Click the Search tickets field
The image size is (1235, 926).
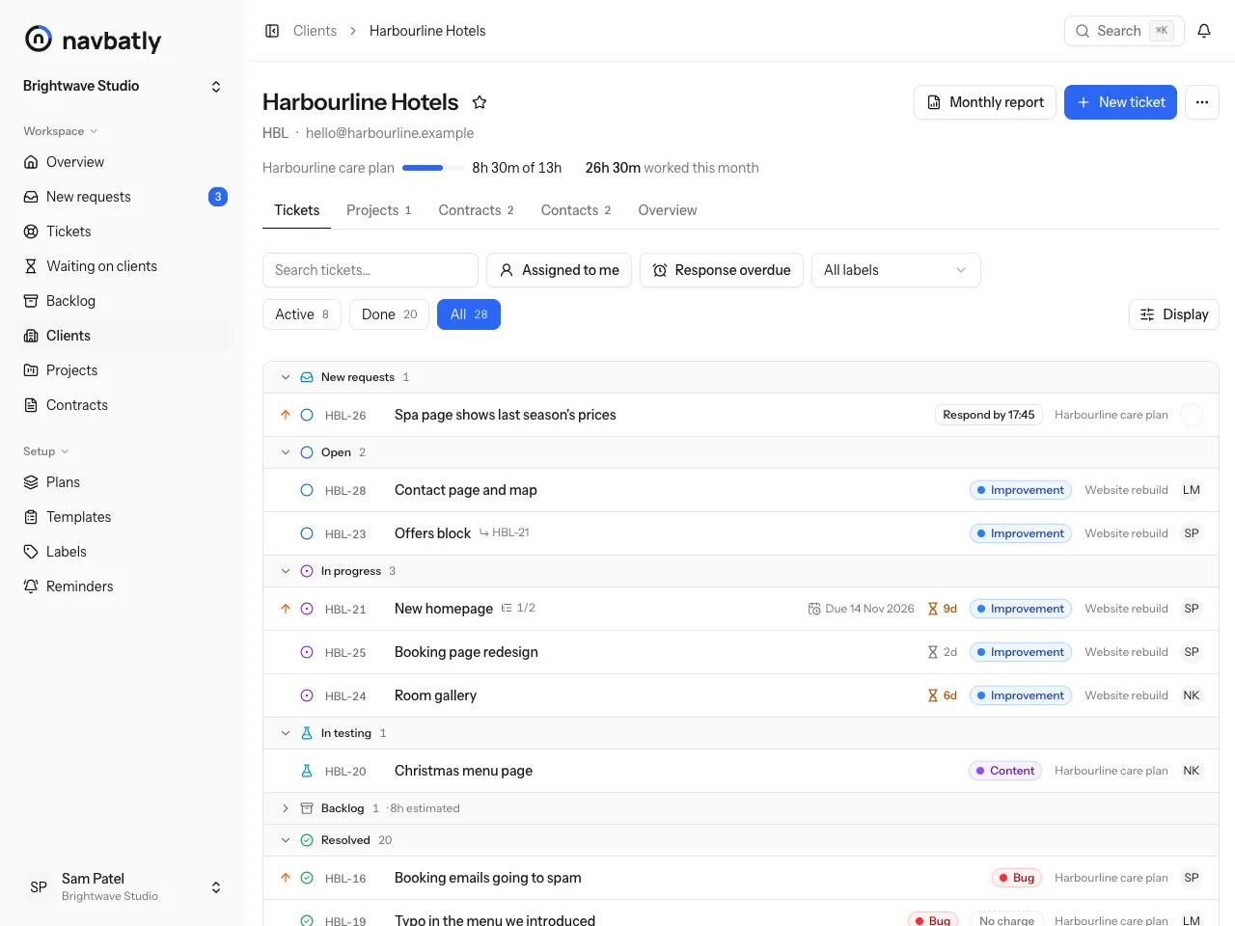pos(370,270)
